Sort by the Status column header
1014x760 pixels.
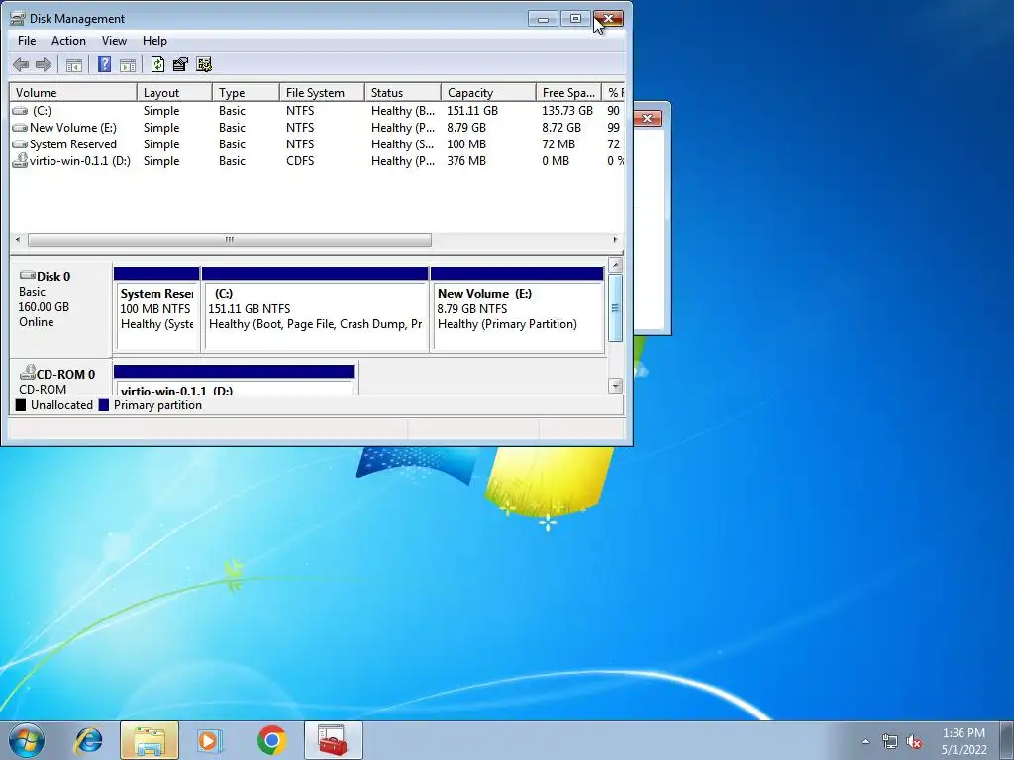(x=403, y=92)
